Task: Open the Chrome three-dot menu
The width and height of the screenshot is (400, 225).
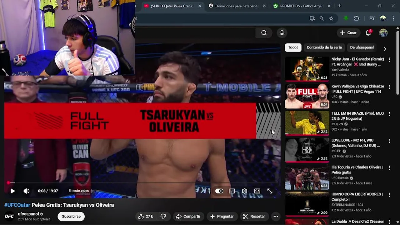Action: coord(393,18)
